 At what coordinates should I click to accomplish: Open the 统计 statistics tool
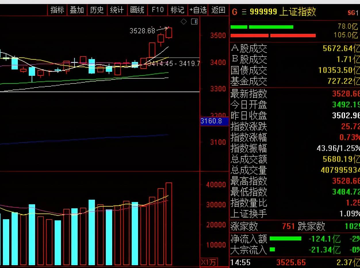(117, 10)
